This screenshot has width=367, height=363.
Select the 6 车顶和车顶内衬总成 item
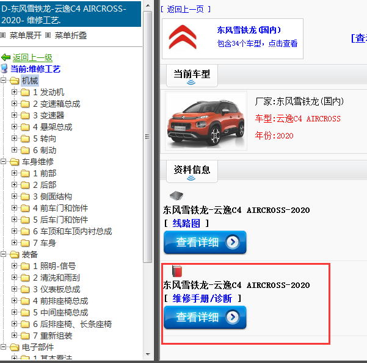pyautogui.click(x=72, y=232)
